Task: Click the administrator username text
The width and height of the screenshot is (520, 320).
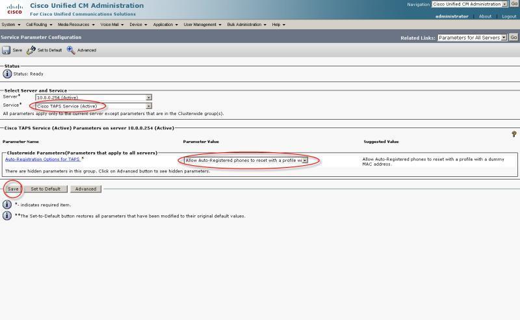Action: tap(452, 16)
